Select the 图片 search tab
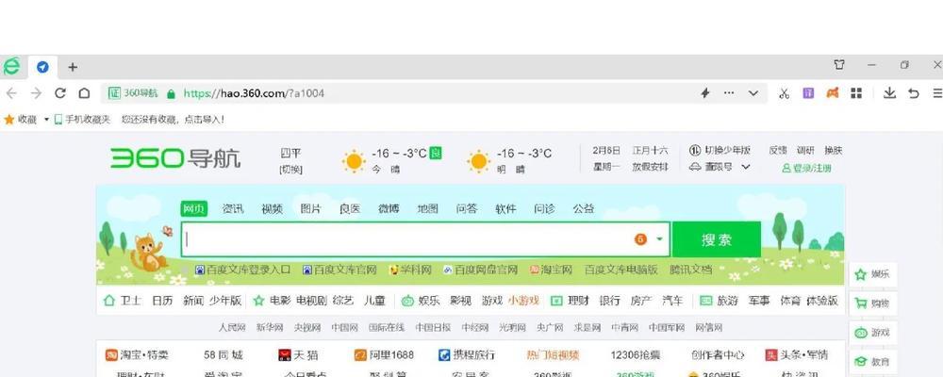The image size is (943, 377). pyautogui.click(x=311, y=208)
